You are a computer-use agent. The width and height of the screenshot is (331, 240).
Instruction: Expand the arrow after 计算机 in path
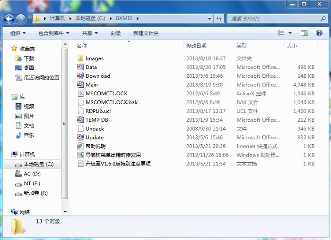(70, 18)
